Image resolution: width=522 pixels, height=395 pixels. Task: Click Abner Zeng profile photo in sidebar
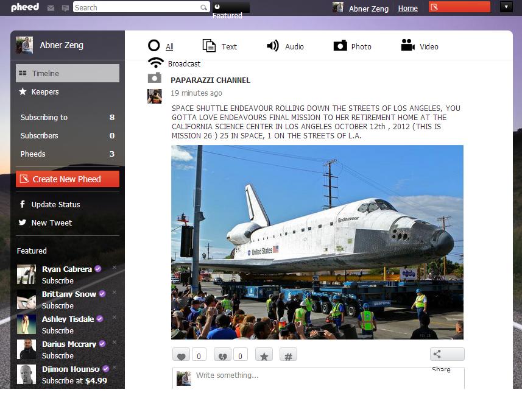[24, 45]
